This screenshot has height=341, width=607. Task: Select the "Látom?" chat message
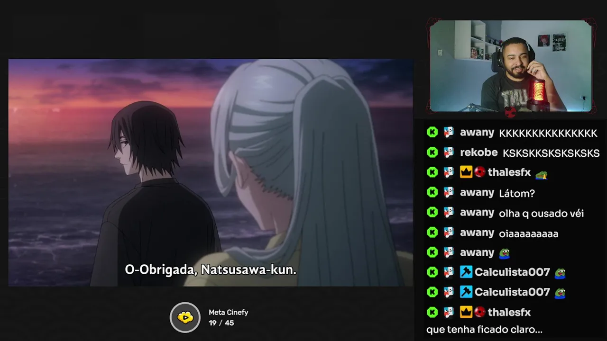[x=517, y=193]
